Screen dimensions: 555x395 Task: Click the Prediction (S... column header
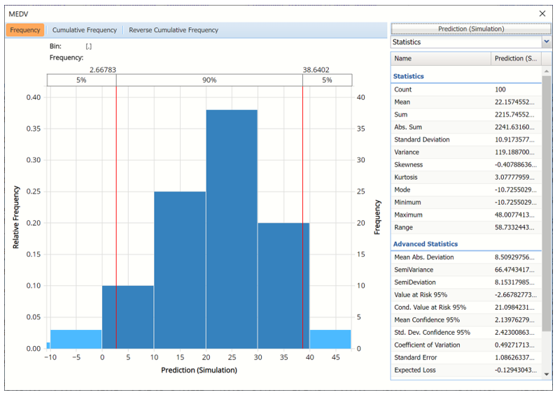click(x=517, y=59)
